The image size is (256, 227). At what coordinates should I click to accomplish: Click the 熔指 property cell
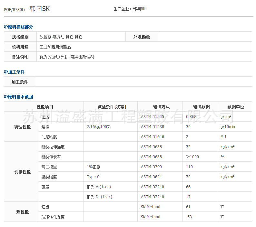(x=61, y=127)
